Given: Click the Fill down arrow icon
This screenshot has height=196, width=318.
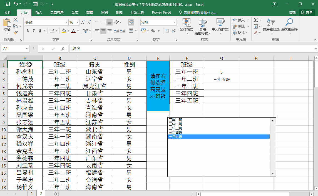Looking at the screenshot, I should coord(256,26).
